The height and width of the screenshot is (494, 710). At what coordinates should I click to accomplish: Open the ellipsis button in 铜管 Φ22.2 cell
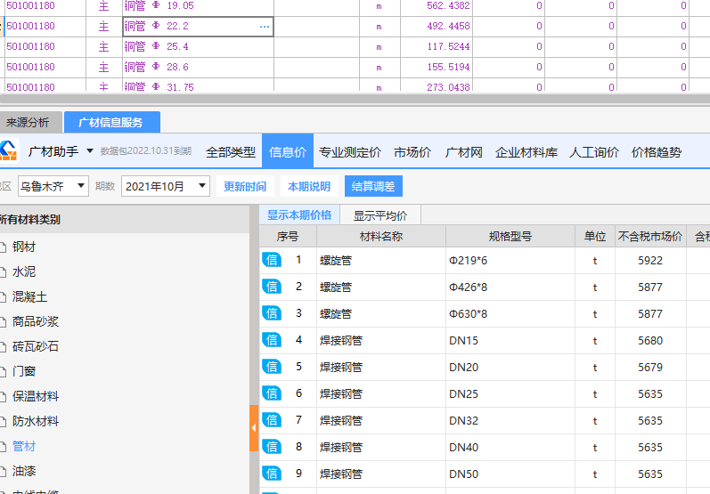click(265, 27)
